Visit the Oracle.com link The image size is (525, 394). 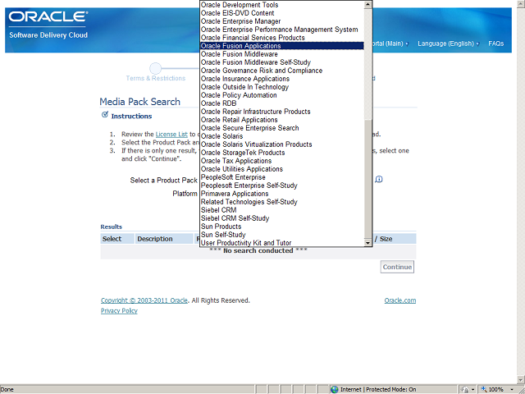pos(400,300)
